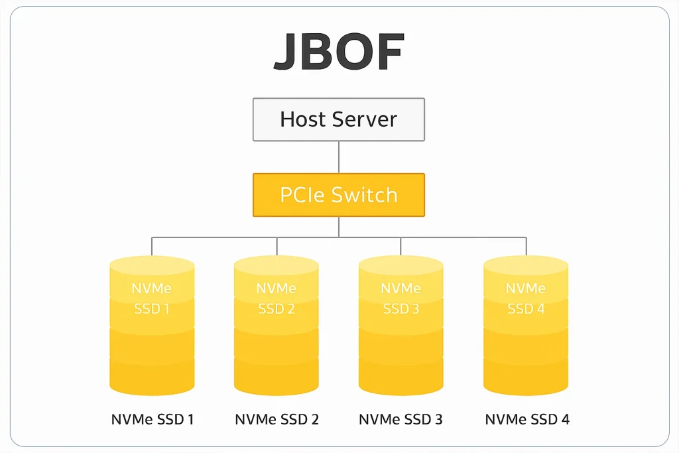The image size is (679, 453).
Task: Click the white NVMe SSD 2 text inside cylinder
Action: pyautogui.click(x=277, y=298)
